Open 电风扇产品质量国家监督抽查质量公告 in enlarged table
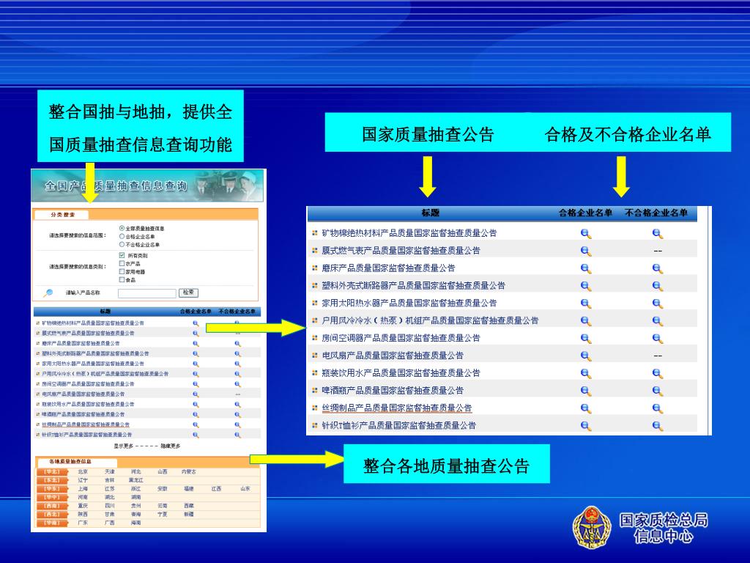This screenshot has width=750, height=563. coord(393,356)
